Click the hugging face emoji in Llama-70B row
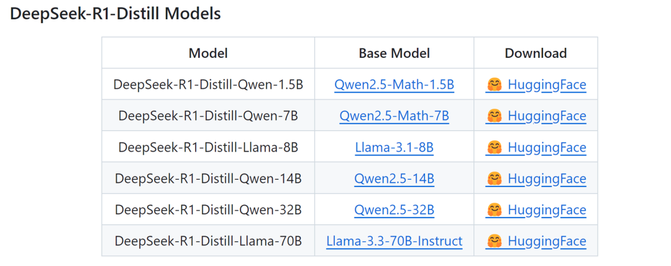 494,241
